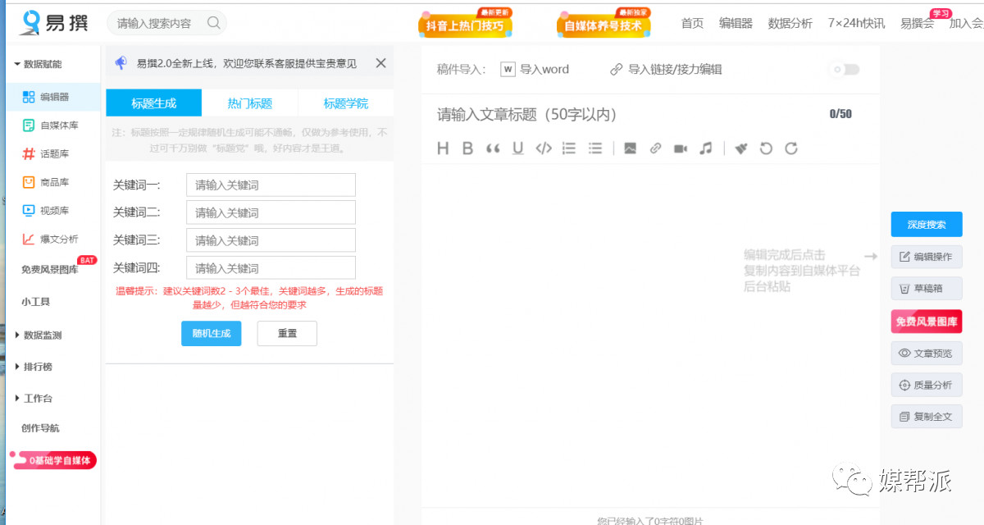Open the 标题学院 tab
984x525 pixels.
[345, 103]
